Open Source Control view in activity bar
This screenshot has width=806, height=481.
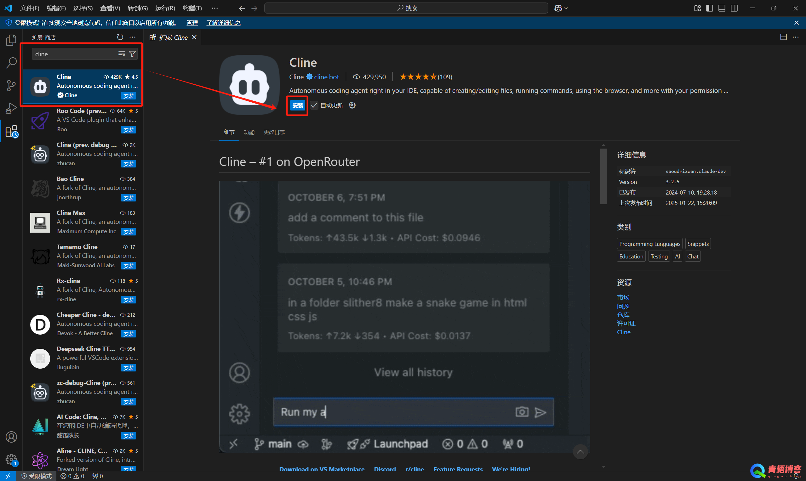11,86
